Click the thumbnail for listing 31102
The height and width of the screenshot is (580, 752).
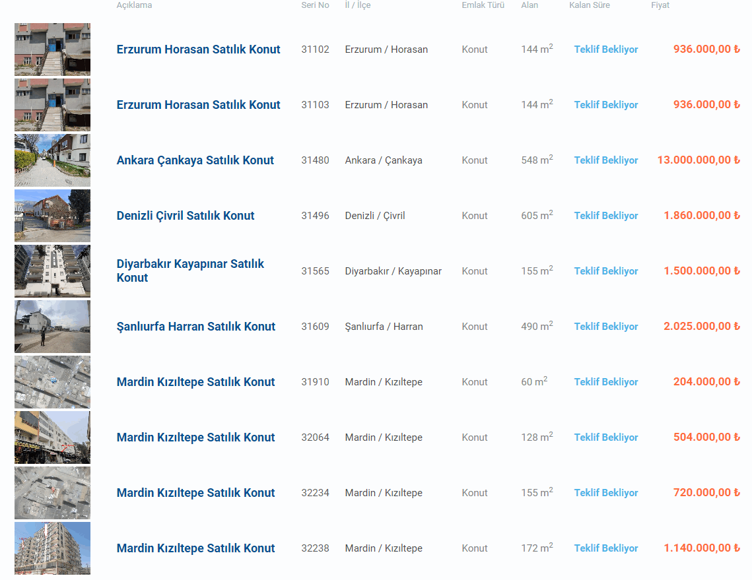point(52,49)
